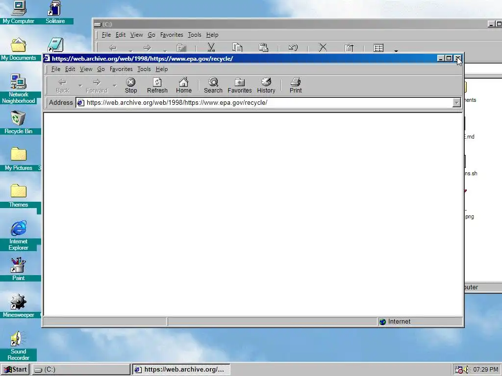This screenshot has width=502, height=376.
Task: Open the View menu in the C: window
Action: [136, 35]
